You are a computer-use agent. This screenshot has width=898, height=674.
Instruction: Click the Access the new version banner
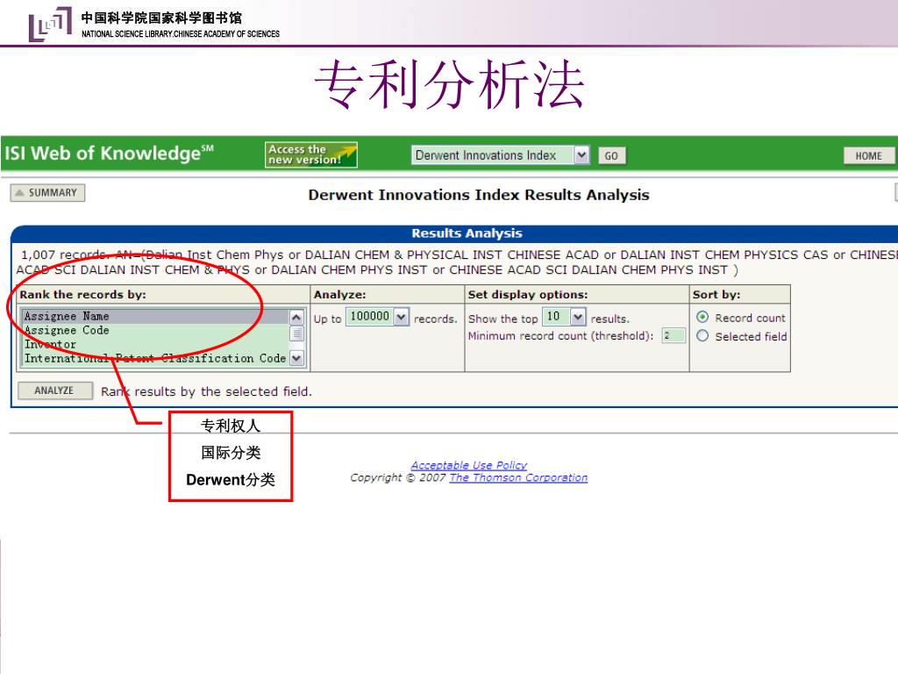pos(311,154)
